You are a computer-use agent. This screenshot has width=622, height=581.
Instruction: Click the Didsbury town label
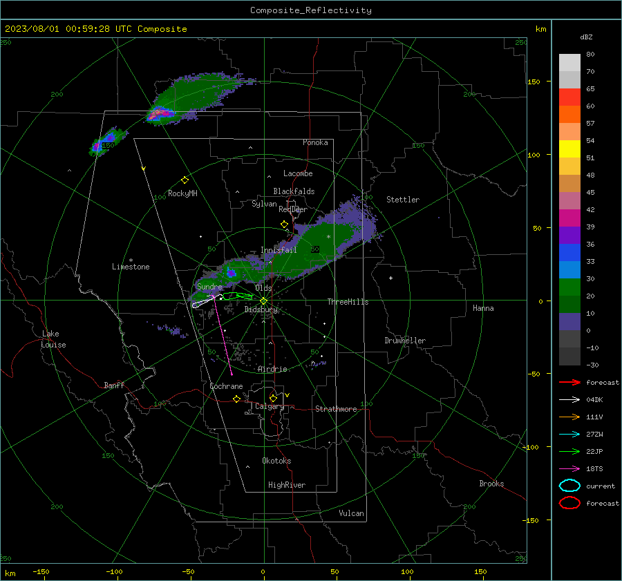(261, 309)
